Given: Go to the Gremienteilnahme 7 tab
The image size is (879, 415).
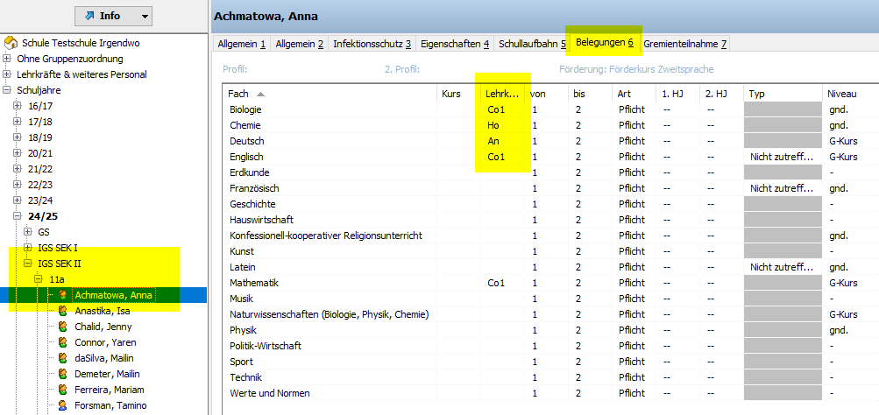Looking at the screenshot, I should click(x=684, y=44).
